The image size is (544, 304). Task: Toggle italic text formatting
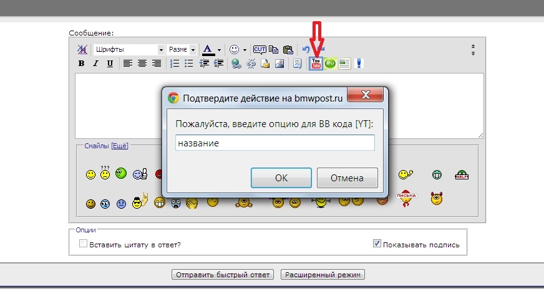click(x=95, y=64)
